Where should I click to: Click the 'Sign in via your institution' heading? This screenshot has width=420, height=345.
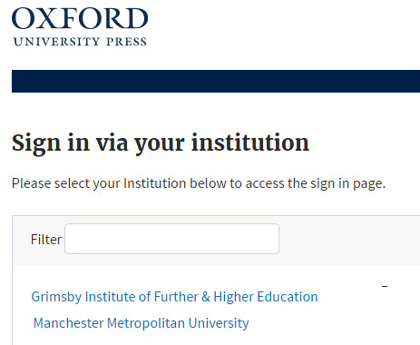(x=161, y=143)
